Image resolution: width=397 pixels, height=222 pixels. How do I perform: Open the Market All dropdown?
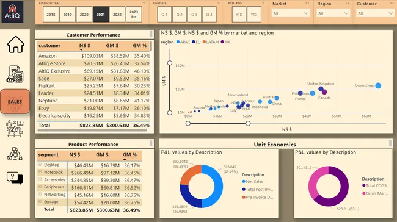pos(290,13)
